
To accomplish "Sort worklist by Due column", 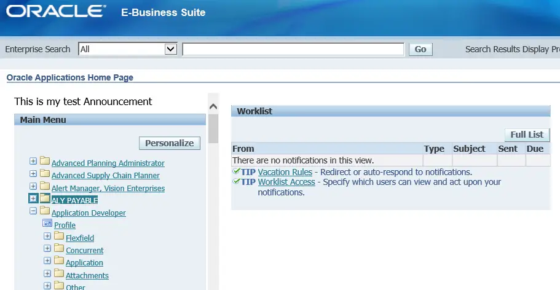I will (535, 149).
